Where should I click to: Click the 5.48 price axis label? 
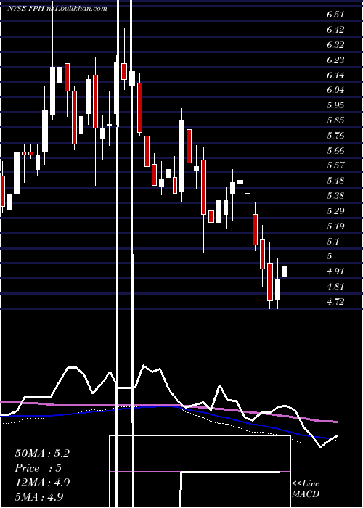(x=335, y=181)
